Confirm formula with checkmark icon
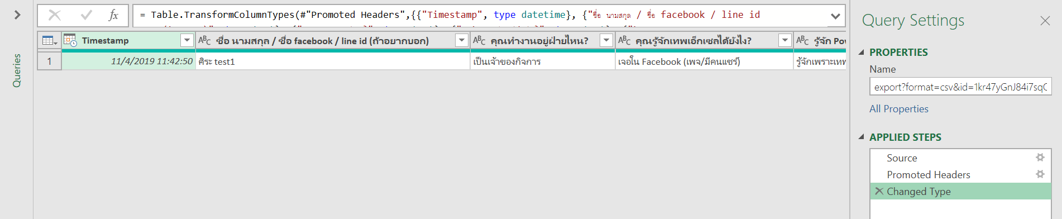Viewport: 1062px width, 219px height. click(87, 15)
